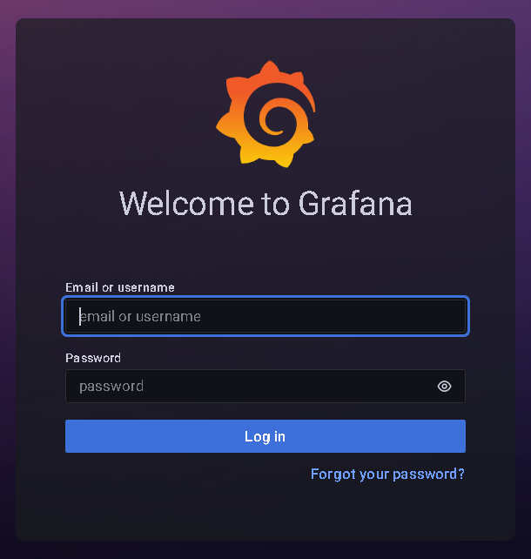Image resolution: width=531 pixels, height=559 pixels.
Task: Click the 'password' placeholder text
Action: [x=111, y=387]
